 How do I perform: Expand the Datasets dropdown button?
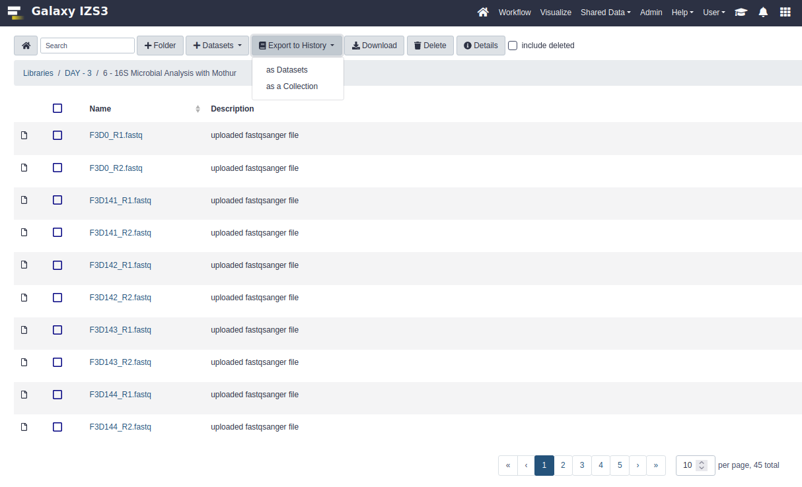tap(217, 46)
